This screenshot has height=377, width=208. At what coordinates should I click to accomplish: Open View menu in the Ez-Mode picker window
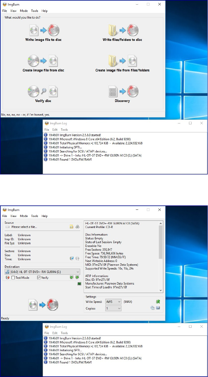[x=13, y=11]
